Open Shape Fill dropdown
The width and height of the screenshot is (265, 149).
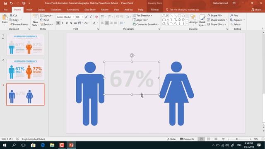(214, 15)
